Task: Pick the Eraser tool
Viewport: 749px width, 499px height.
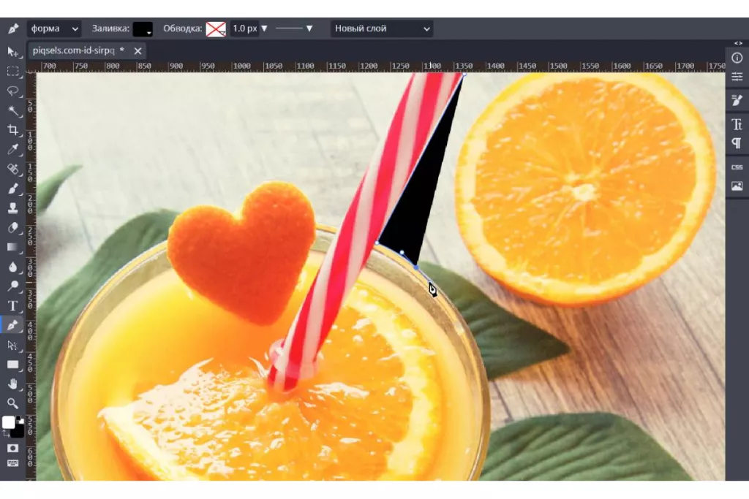Action: coord(12,227)
